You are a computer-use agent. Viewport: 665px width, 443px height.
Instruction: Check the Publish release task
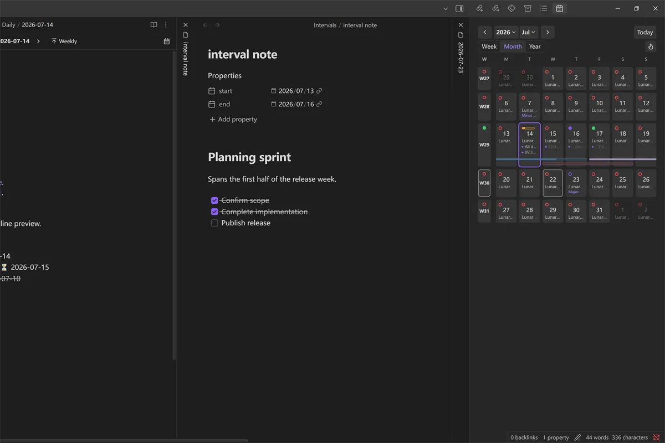tap(214, 223)
